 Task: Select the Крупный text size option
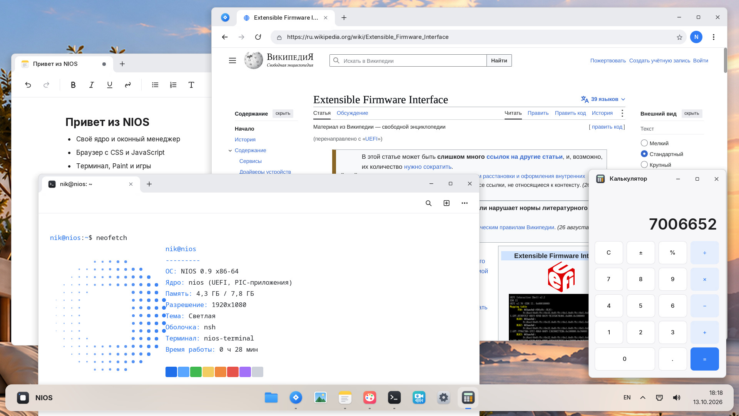[x=644, y=164]
